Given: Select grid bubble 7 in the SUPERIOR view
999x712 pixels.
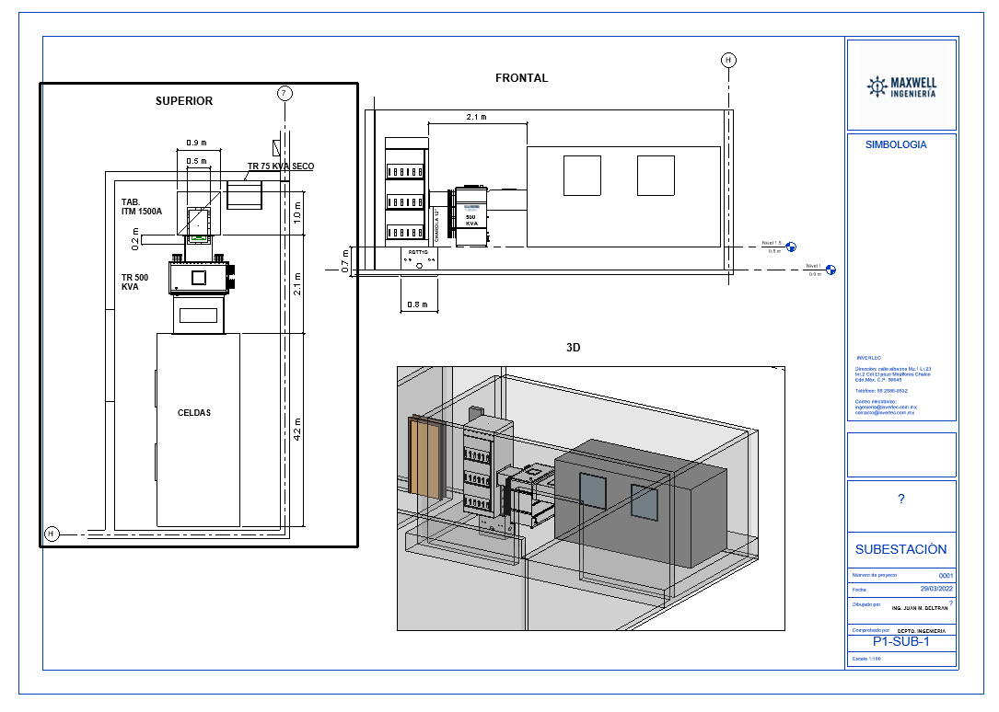Looking at the screenshot, I should 285,94.
